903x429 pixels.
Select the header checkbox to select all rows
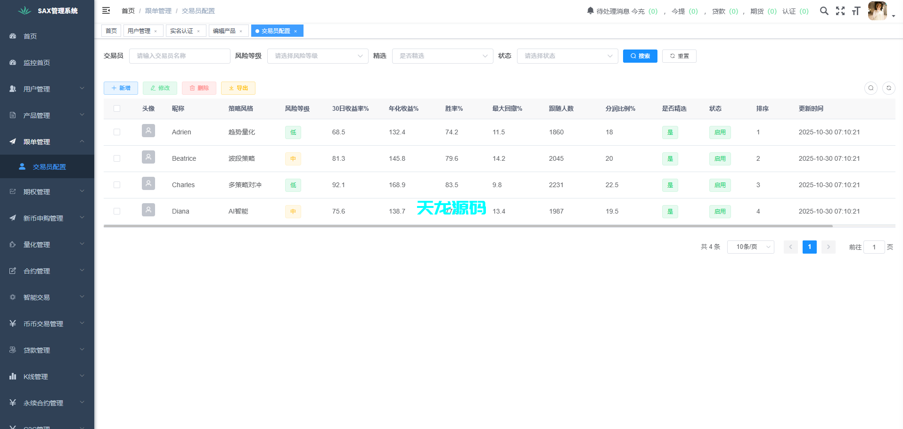click(117, 108)
